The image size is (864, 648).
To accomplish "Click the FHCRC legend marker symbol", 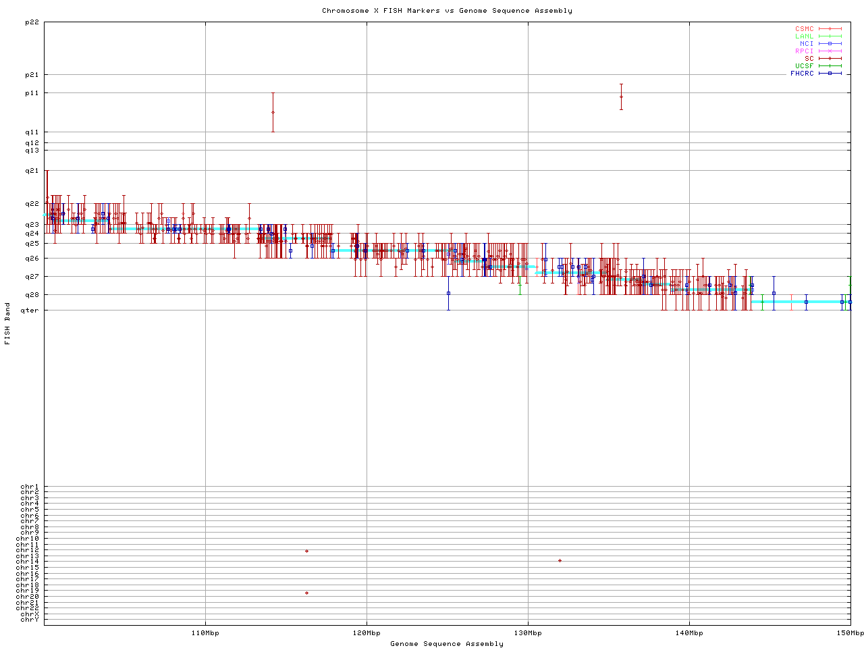I will (830, 74).
